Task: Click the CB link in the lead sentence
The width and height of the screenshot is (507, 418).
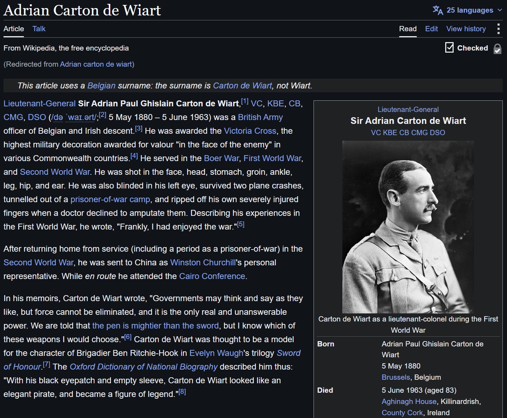Action: pos(295,104)
